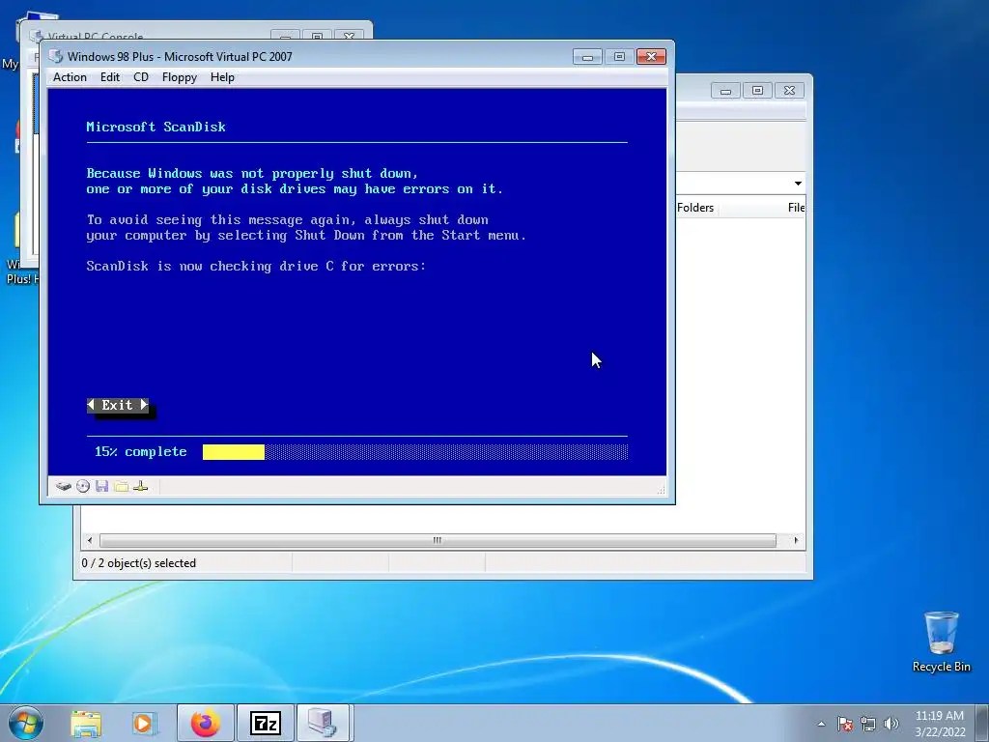Click '0 / 2 object(s) selected' status text

coord(139,563)
